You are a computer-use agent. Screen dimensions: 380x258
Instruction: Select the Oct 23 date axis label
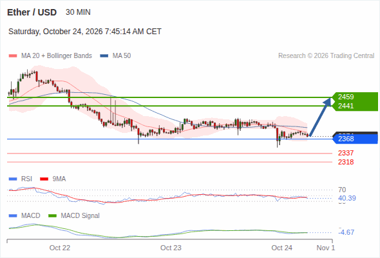(171, 248)
